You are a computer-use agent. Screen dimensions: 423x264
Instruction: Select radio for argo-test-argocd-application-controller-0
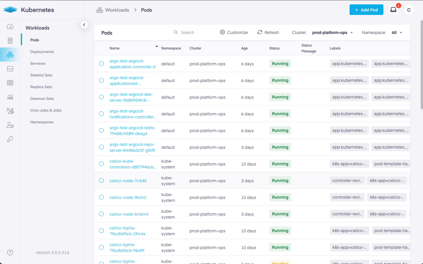101,64
